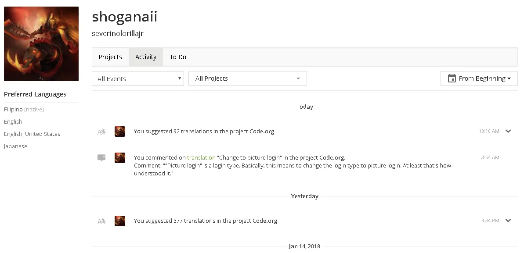The image size is (524, 253).
Task: Switch to the Projects tab
Action: [x=110, y=57]
